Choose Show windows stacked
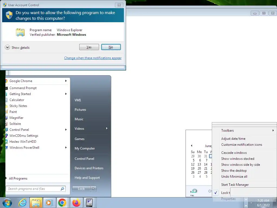Image resolution: width=277 pixels, height=208 pixels. tap(238, 159)
